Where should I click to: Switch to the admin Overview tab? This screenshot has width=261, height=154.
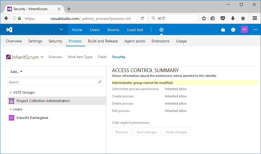[x=14, y=41]
